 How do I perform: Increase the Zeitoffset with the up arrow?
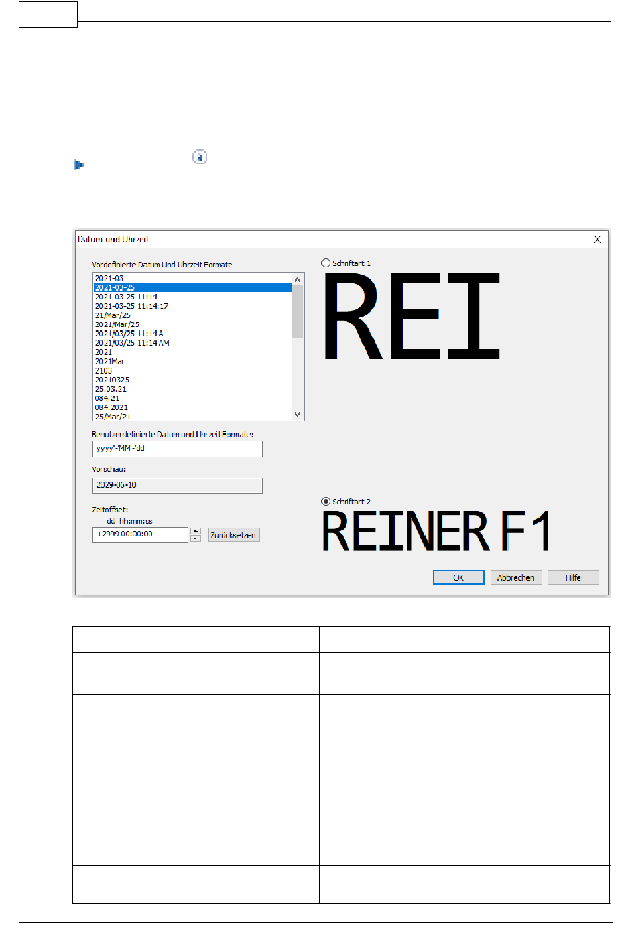coord(196,531)
